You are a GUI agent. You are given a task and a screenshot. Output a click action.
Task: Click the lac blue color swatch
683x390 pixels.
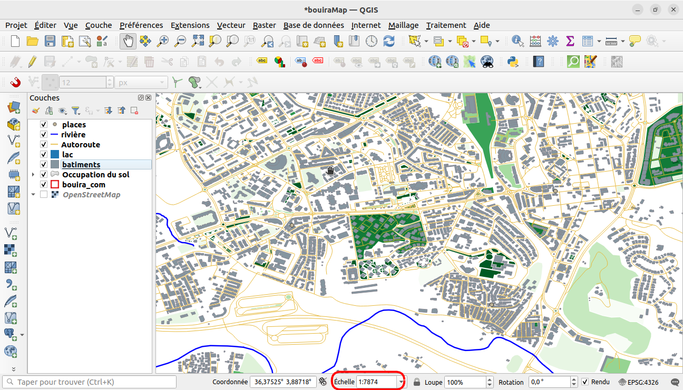point(54,155)
